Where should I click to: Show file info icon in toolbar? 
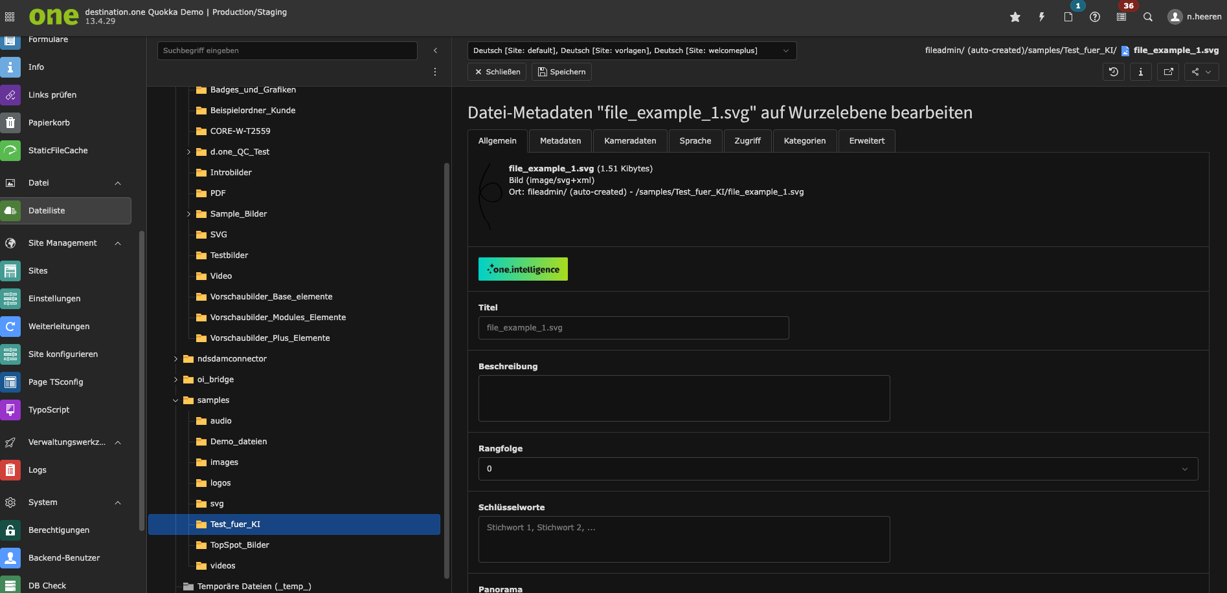coord(1141,72)
